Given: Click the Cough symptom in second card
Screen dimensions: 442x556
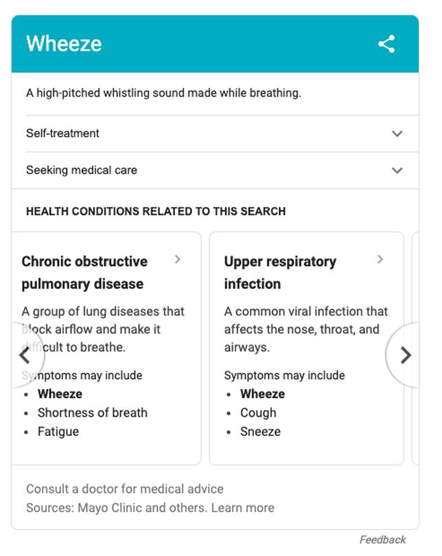Looking at the screenshot, I should (258, 413).
